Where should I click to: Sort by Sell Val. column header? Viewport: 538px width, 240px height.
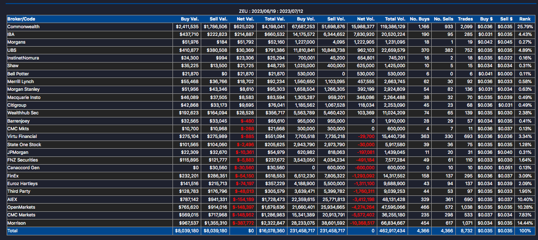pos(218,19)
